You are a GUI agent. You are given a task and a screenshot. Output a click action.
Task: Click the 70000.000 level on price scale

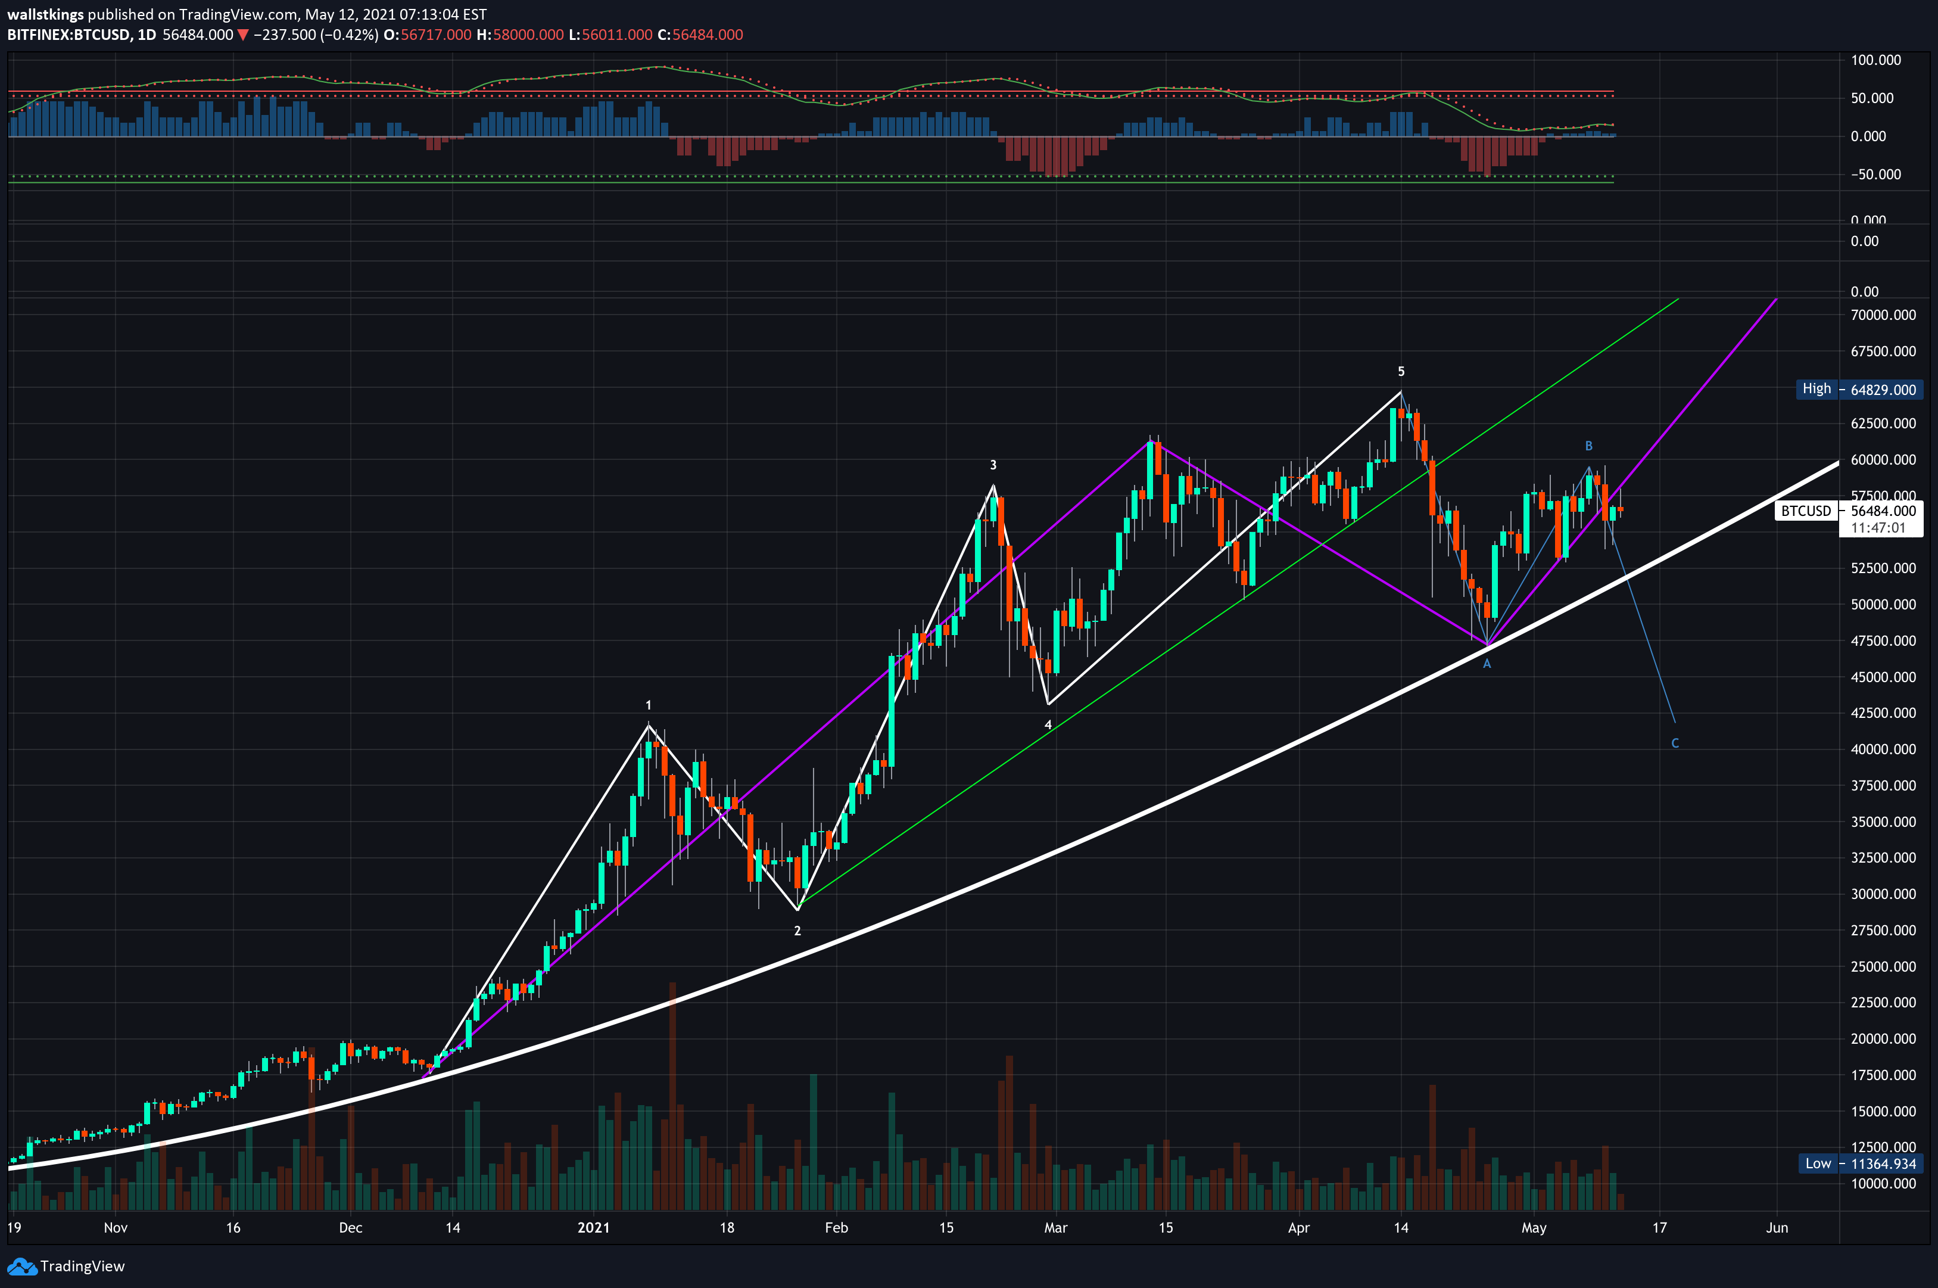pos(1883,315)
